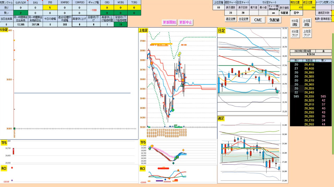Click the green diamond marker on 上位足 chart
This screenshot has width=334, height=187.
pos(173,110)
